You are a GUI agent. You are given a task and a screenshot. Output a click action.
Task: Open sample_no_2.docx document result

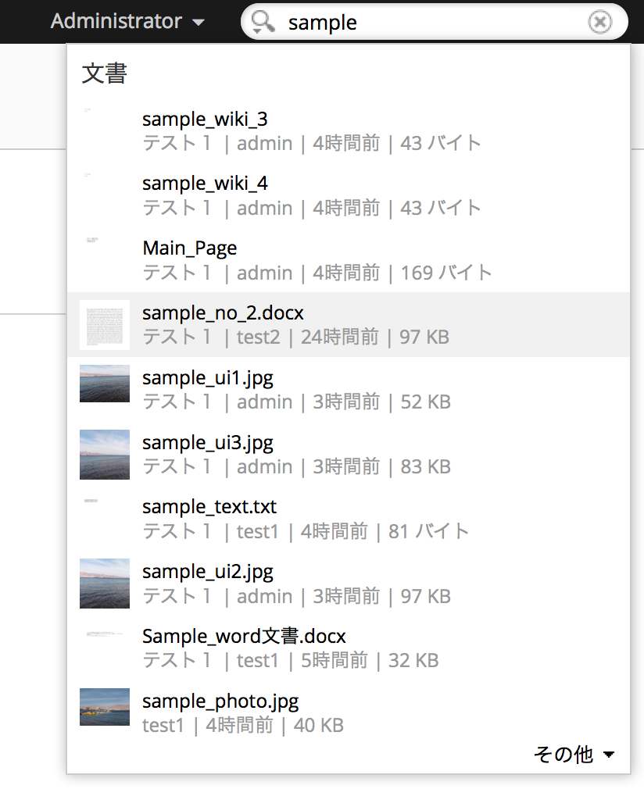(x=223, y=313)
